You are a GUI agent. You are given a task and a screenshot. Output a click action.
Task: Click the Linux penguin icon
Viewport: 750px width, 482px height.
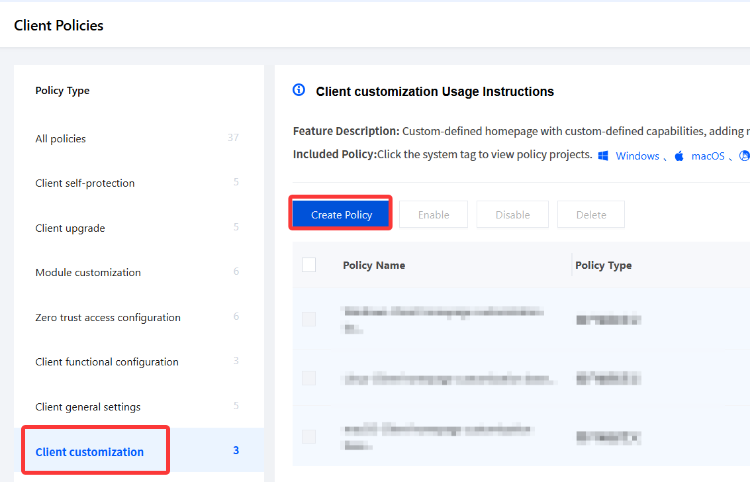(745, 156)
